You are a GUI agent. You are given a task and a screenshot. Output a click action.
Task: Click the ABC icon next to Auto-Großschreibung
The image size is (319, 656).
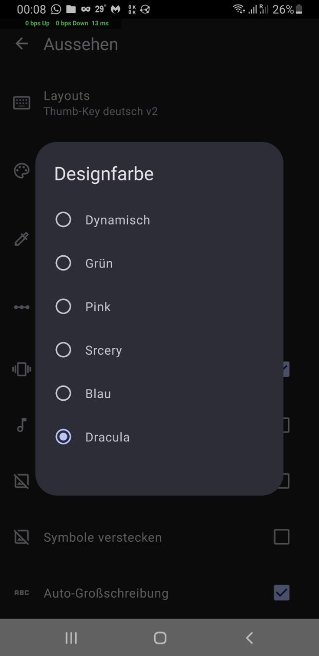click(x=21, y=593)
